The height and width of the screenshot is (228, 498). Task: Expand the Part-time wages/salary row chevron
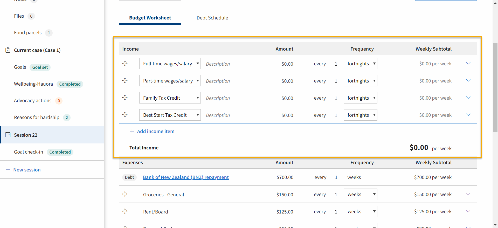click(x=468, y=80)
